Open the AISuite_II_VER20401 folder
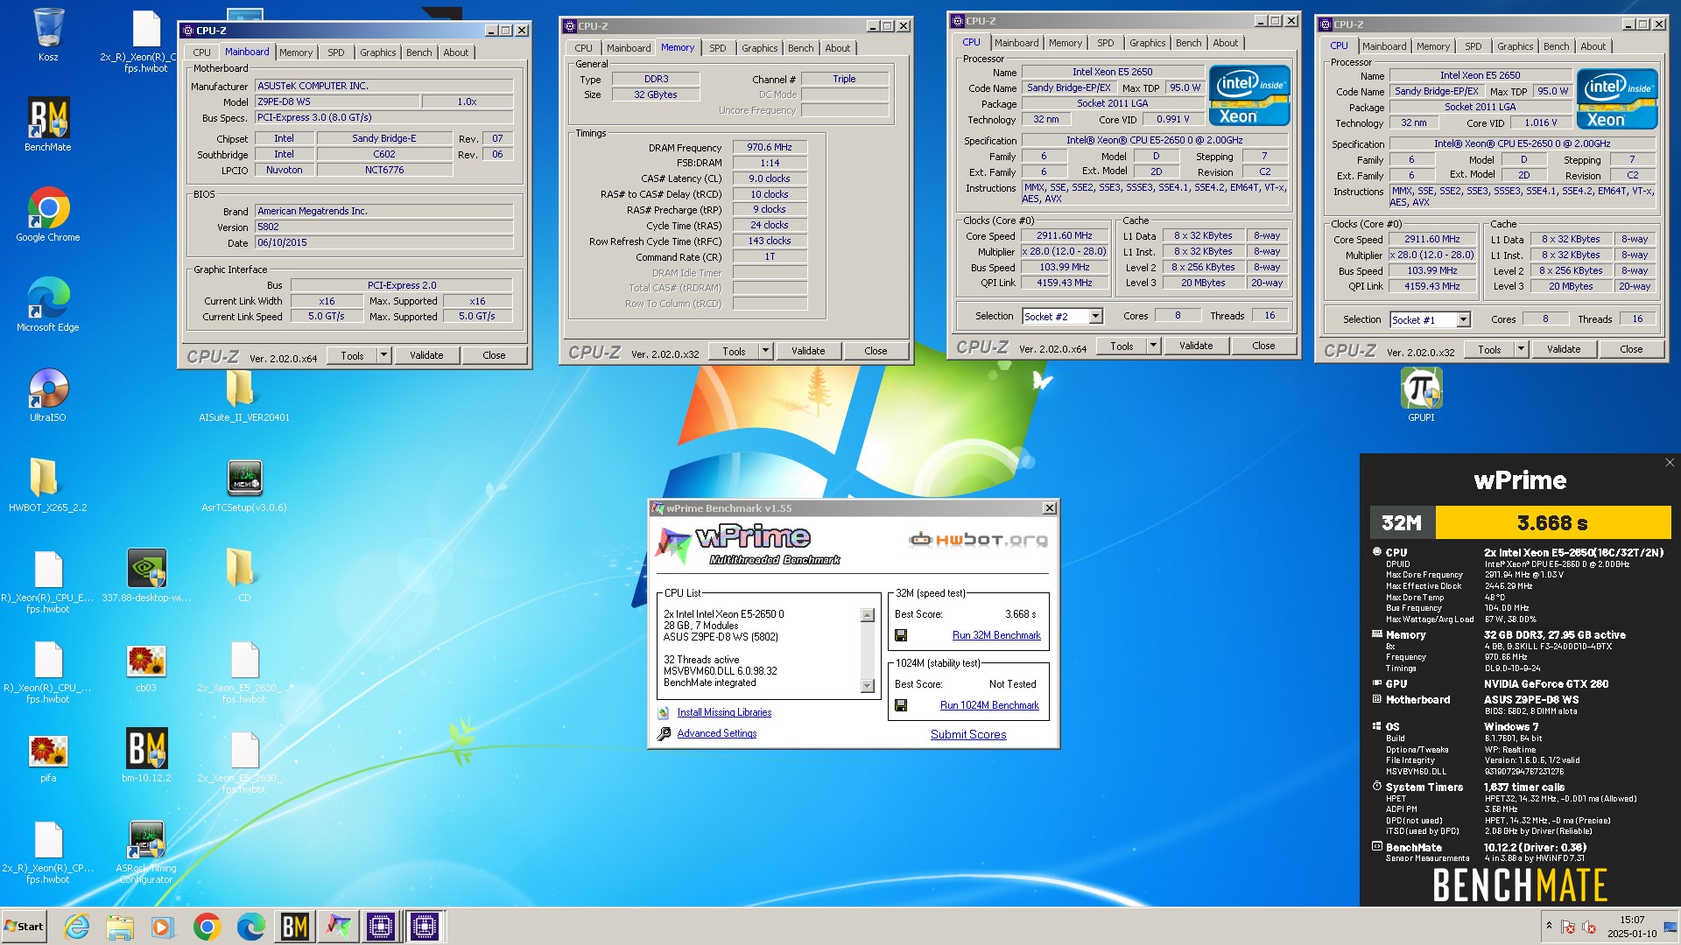Image resolution: width=1681 pixels, height=945 pixels. pyautogui.click(x=243, y=395)
